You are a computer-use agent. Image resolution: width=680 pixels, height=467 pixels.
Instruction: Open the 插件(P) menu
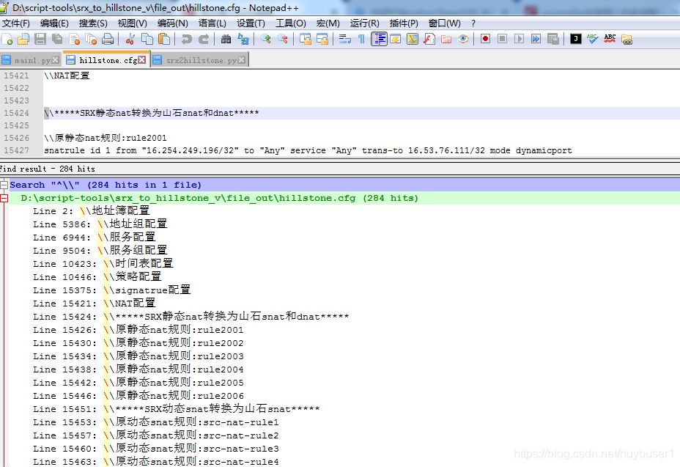tap(404, 23)
